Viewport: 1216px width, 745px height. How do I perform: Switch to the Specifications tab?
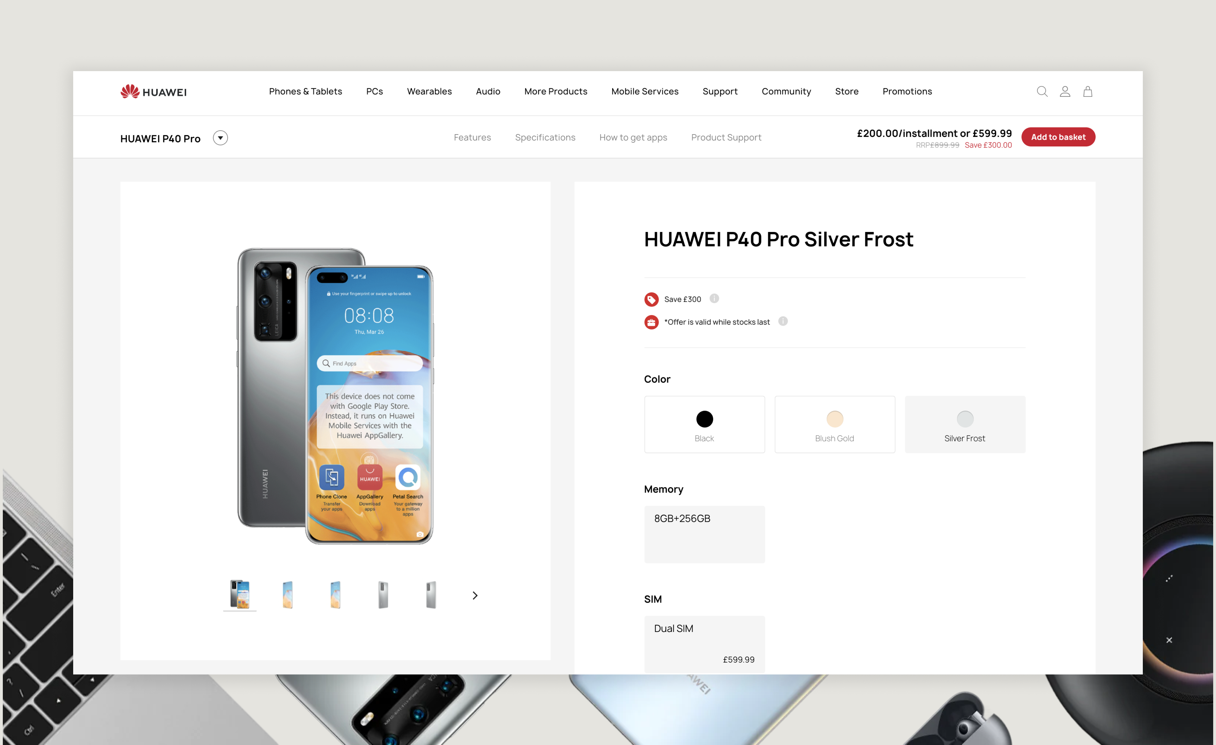pyautogui.click(x=545, y=137)
